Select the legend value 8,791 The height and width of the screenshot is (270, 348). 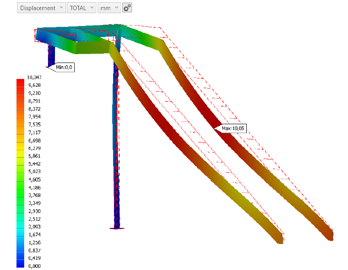pos(34,101)
